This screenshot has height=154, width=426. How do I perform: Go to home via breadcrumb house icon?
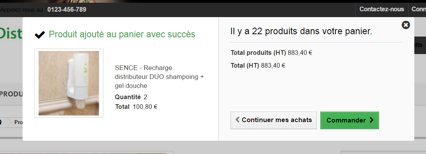pyautogui.click(x=1, y=122)
